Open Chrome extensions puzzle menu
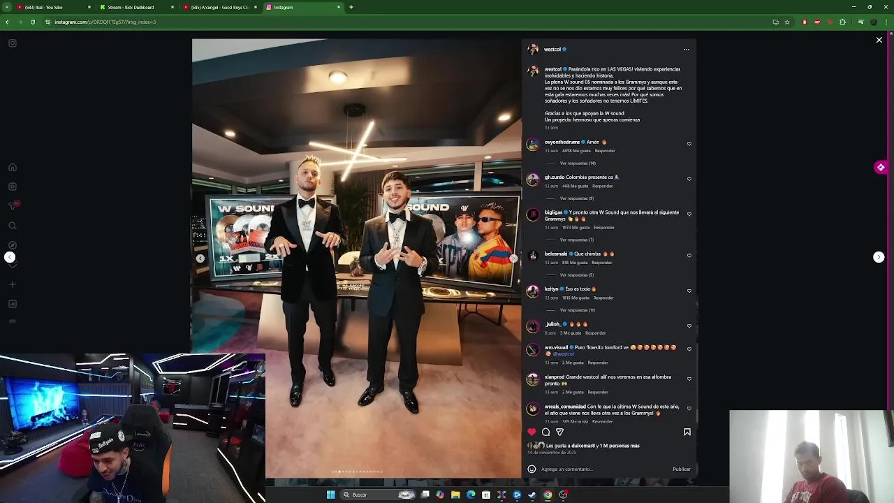894x503 pixels. 842,22
